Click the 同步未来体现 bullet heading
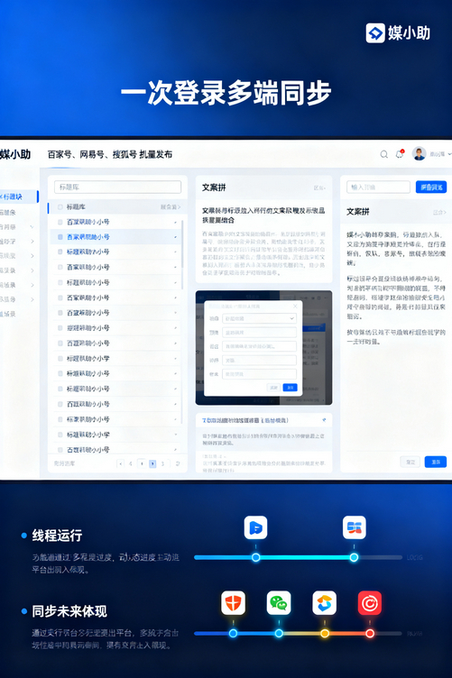Viewport: 452px width, 678px height. coord(69,611)
